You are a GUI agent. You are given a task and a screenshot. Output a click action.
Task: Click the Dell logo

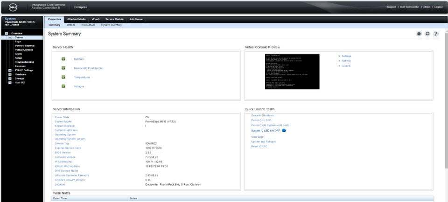tap(14, 7)
